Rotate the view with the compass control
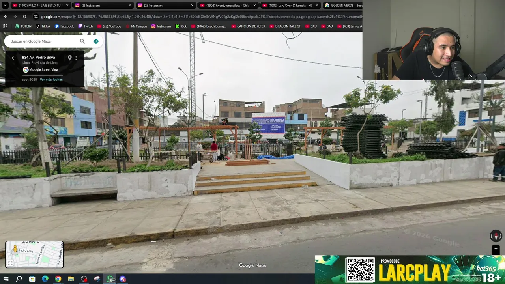Screen dimensions: 505x284 click(x=496, y=236)
